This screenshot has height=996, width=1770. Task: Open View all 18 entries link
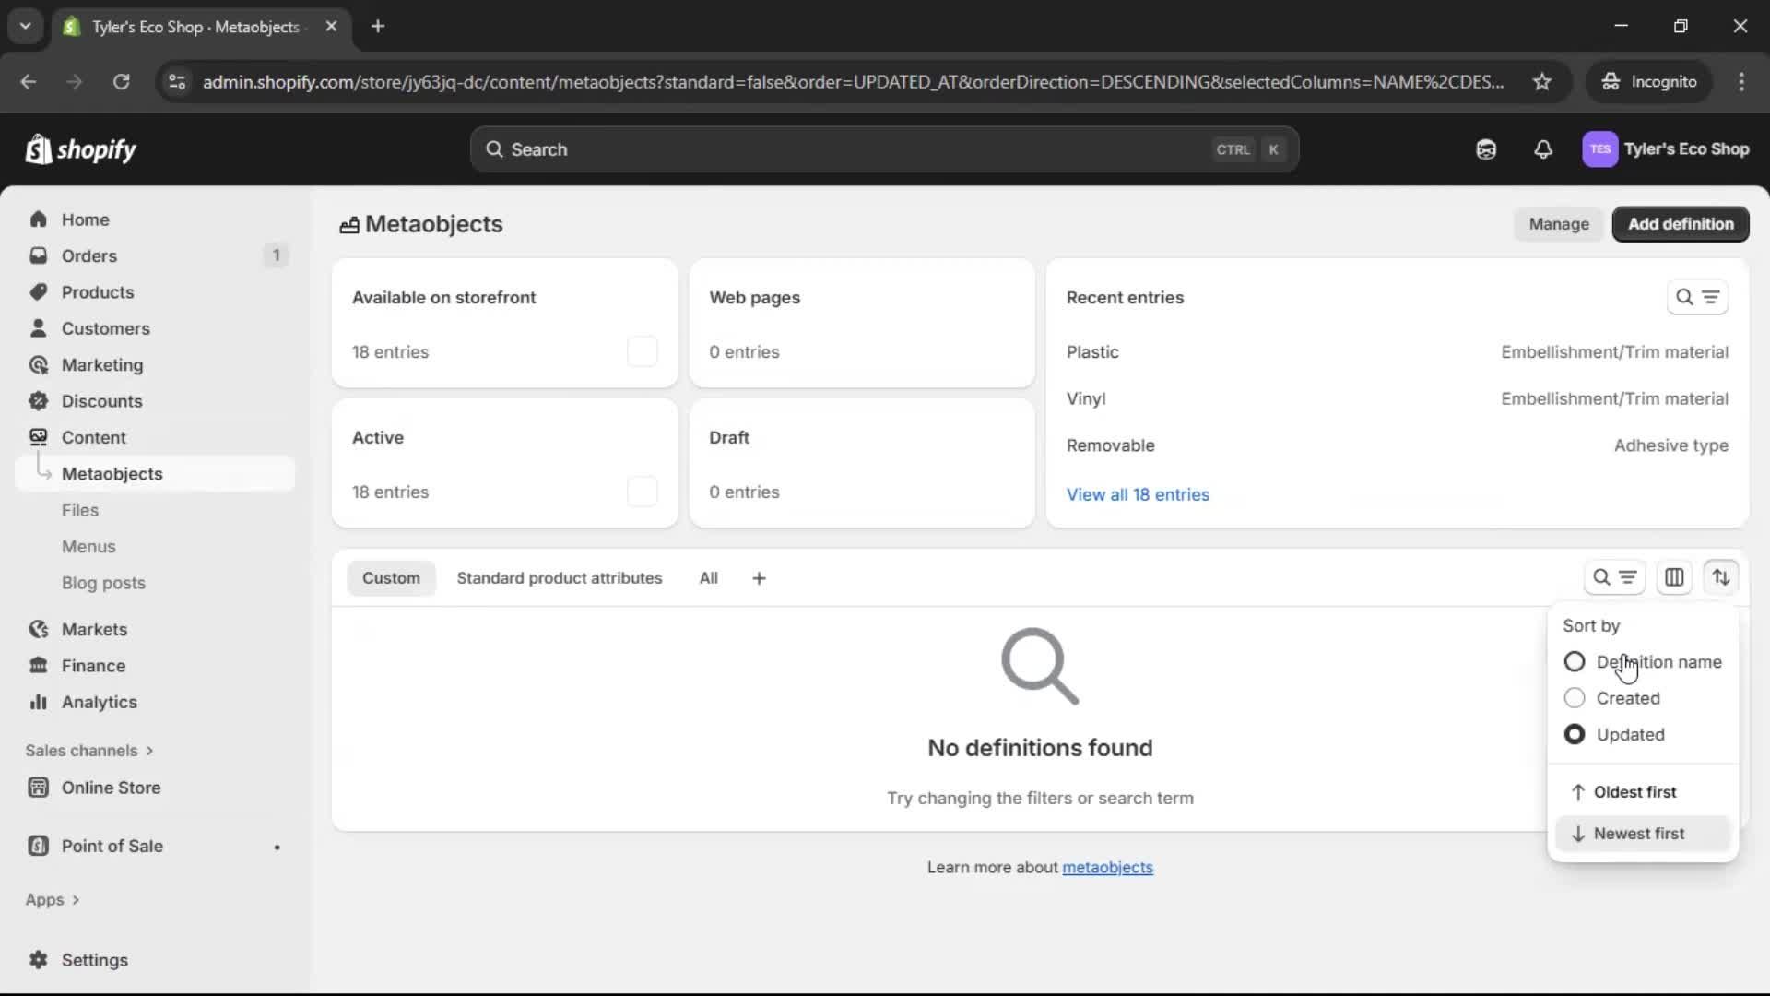[1138, 494]
